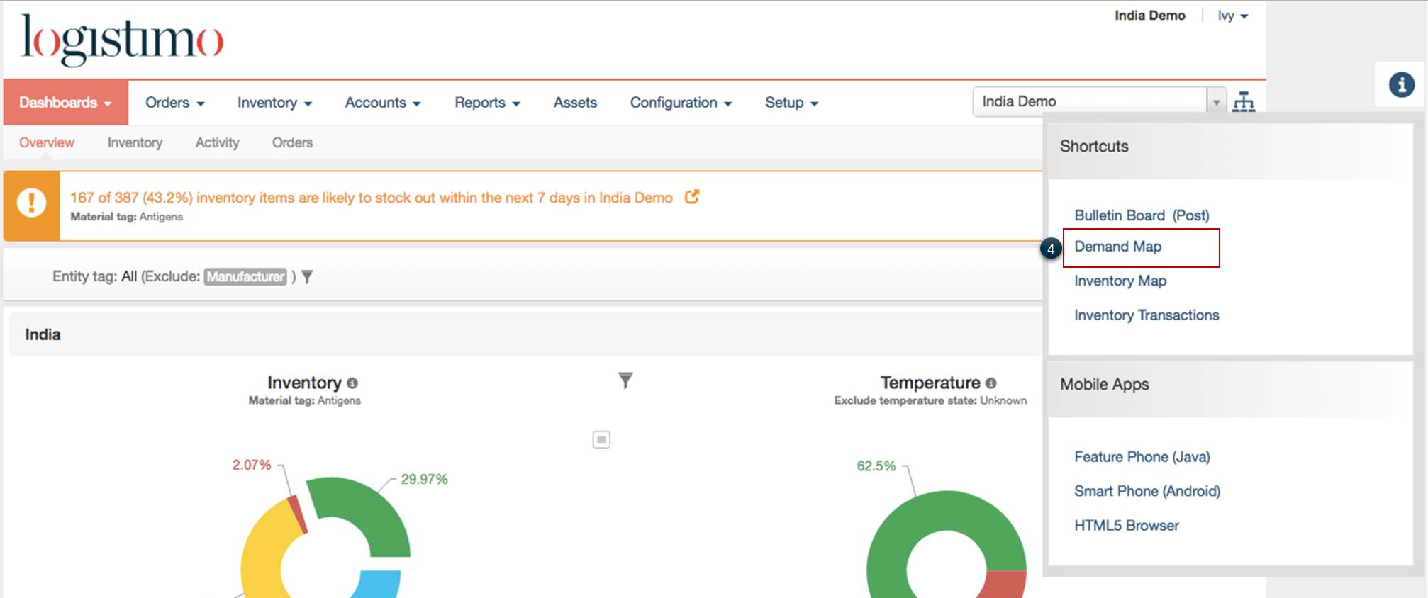Open stock-out alert external link icon
1428x598 pixels.
pyautogui.click(x=692, y=197)
